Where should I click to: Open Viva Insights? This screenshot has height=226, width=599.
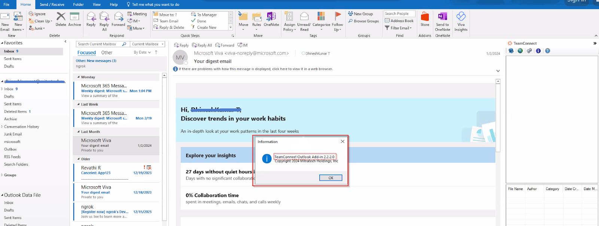pos(461,21)
